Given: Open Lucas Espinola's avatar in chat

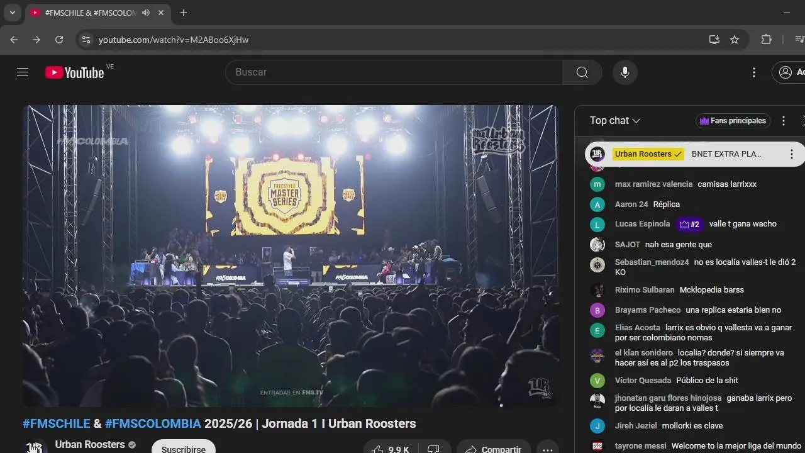Looking at the screenshot, I should click(597, 225).
